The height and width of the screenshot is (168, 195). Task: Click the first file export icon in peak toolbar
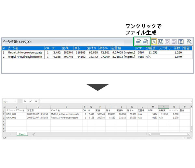click(x=138, y=42)
